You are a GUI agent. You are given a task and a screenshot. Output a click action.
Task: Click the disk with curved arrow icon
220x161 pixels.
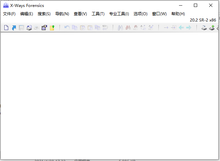[204, 28]
